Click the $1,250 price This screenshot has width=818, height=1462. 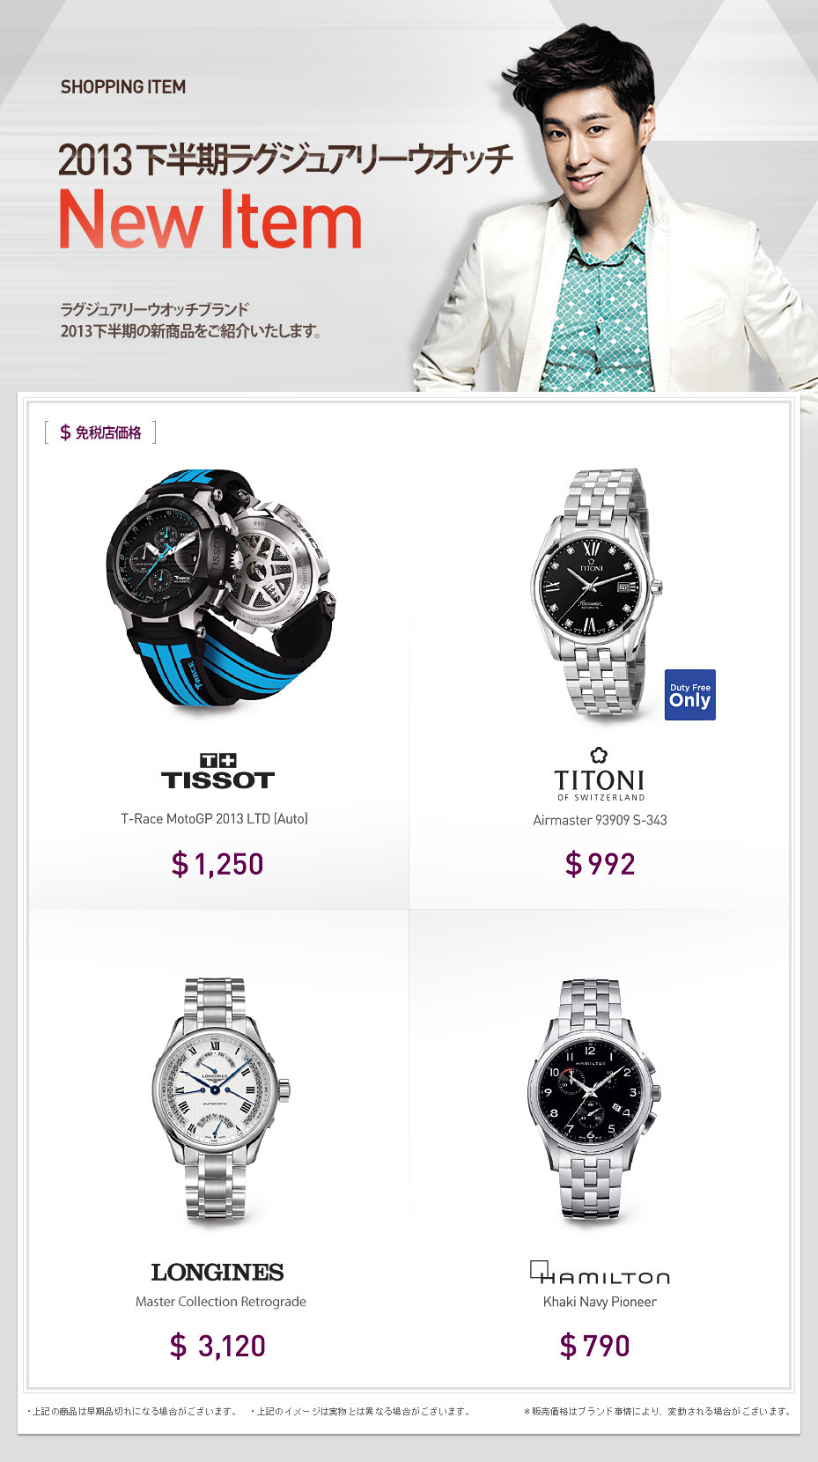[x=217, y=864]
